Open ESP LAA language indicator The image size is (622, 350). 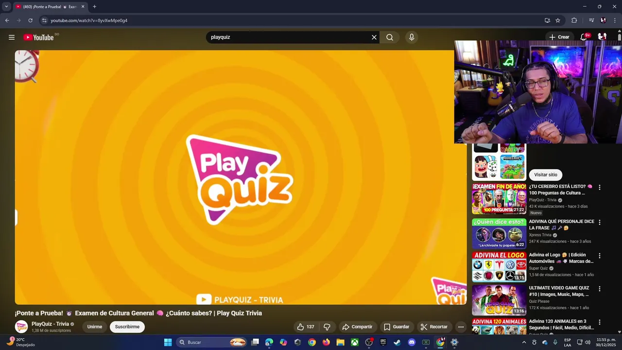pyautogui.click(x=568, y=342)
